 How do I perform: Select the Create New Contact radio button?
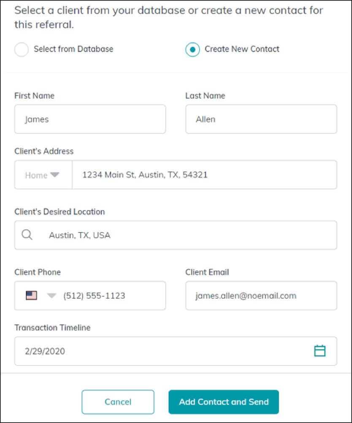tap(192, 49)
